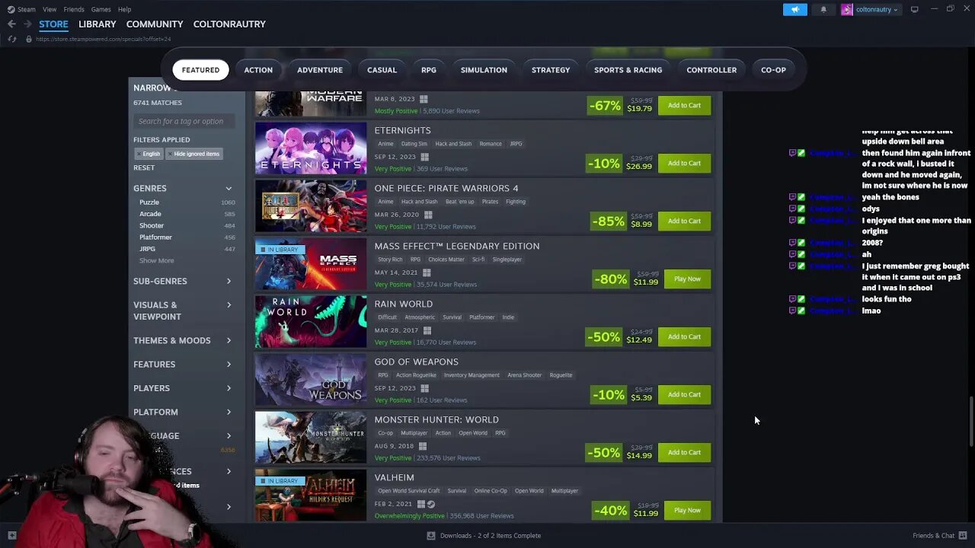Click Steam Deck icon on Valheim row

pyautogui.click(x=430, y=504)
